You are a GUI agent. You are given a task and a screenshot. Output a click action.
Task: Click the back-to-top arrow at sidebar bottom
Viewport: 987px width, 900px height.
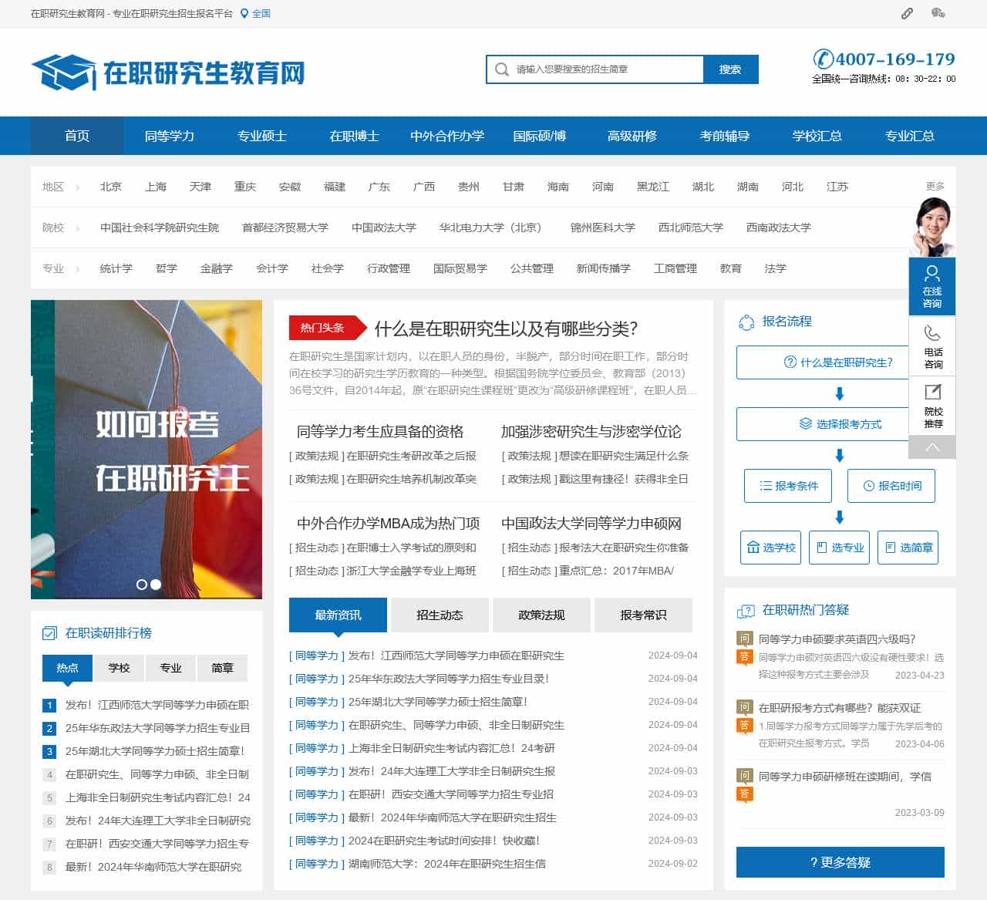pyautogui.click(x=932, y=446)
